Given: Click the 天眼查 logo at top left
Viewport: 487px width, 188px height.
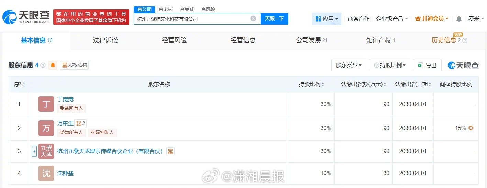Looking at the screenshot, I should click(x=26, y=17).
